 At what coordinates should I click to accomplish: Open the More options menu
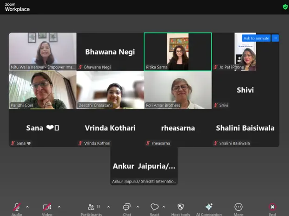click(239, 207)
